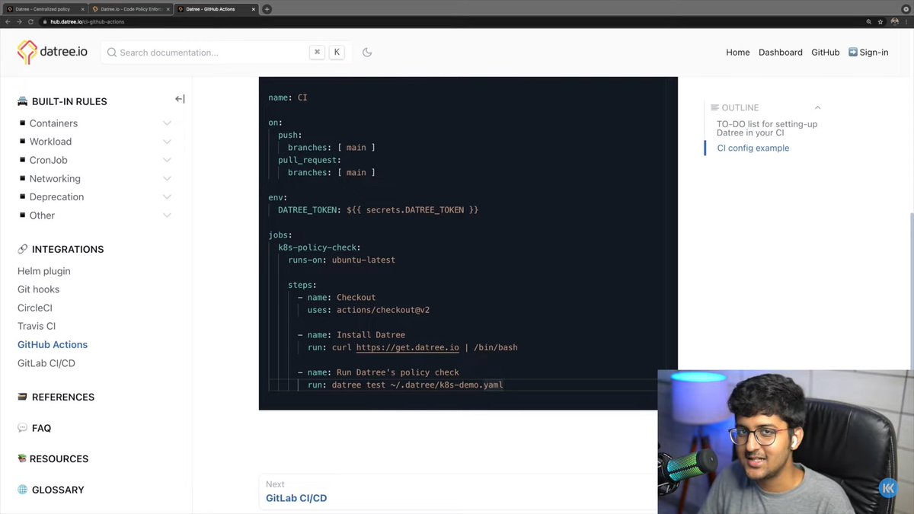Open browser zoom magnifier icon

[870, 21]
